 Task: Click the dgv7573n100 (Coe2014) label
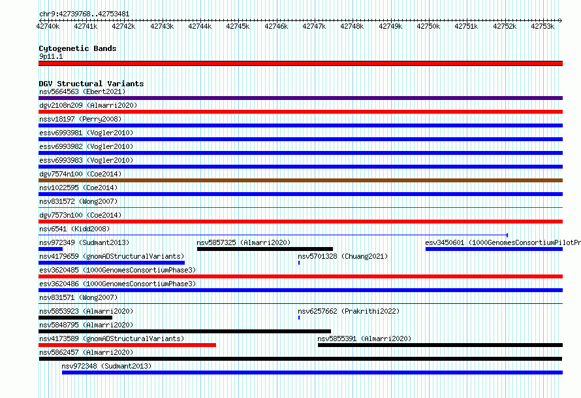80,215
